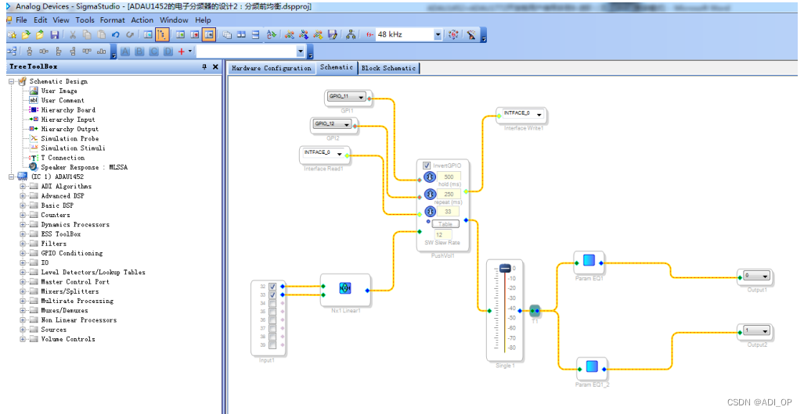Select the T Connection tool icon
This screenshot has height=414, width=804.
[34, 158]
